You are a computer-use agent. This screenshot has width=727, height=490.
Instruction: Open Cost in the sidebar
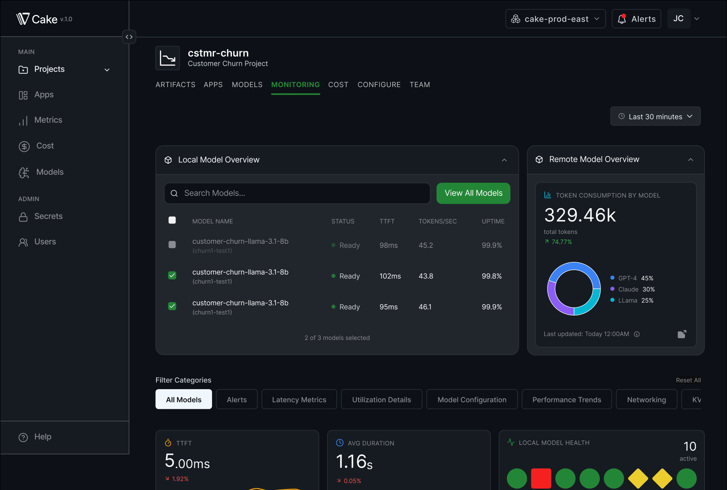coord(45,146)
